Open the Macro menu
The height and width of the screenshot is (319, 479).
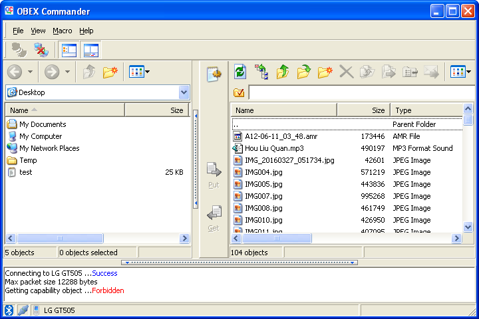(x=63, y=31)
